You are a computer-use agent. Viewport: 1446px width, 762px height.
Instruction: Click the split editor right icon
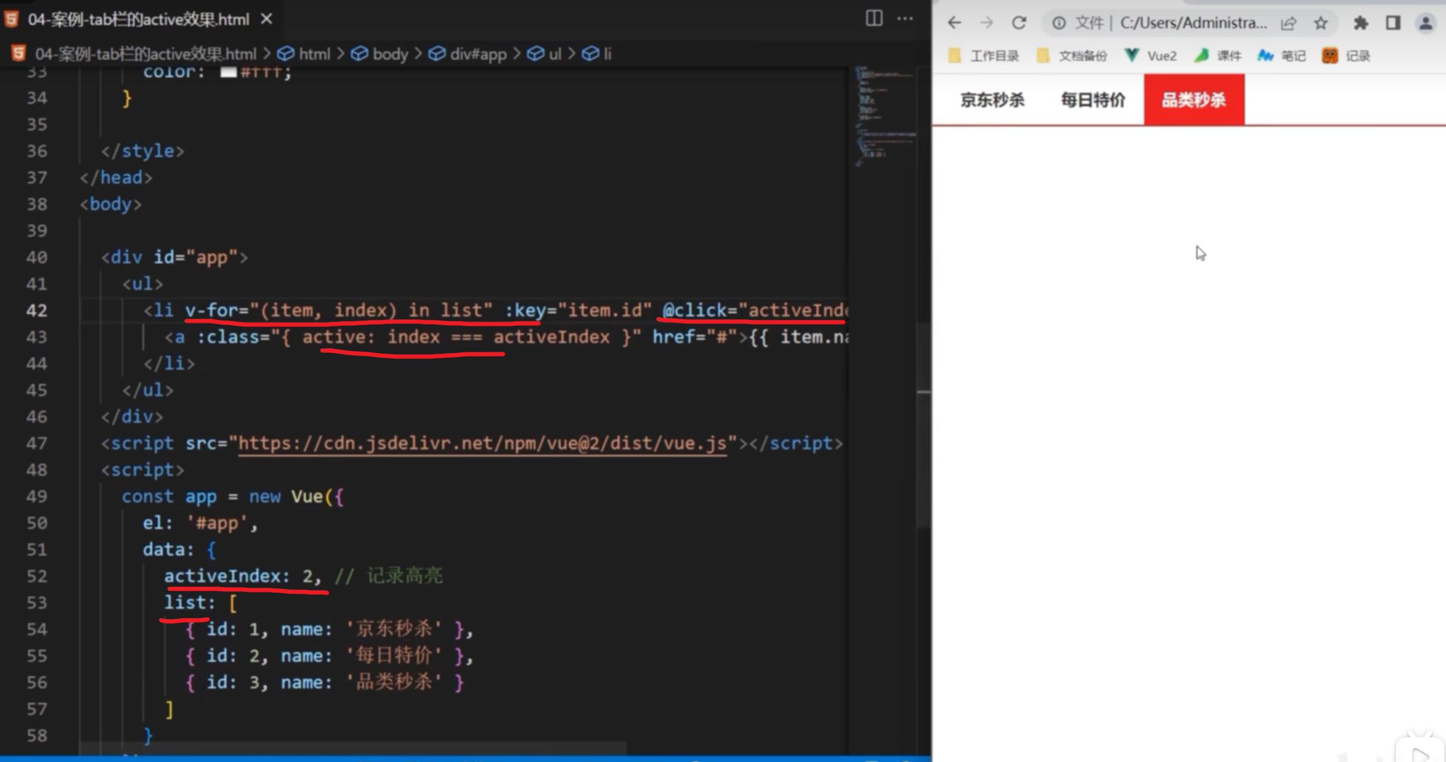(x=873, y=19)
